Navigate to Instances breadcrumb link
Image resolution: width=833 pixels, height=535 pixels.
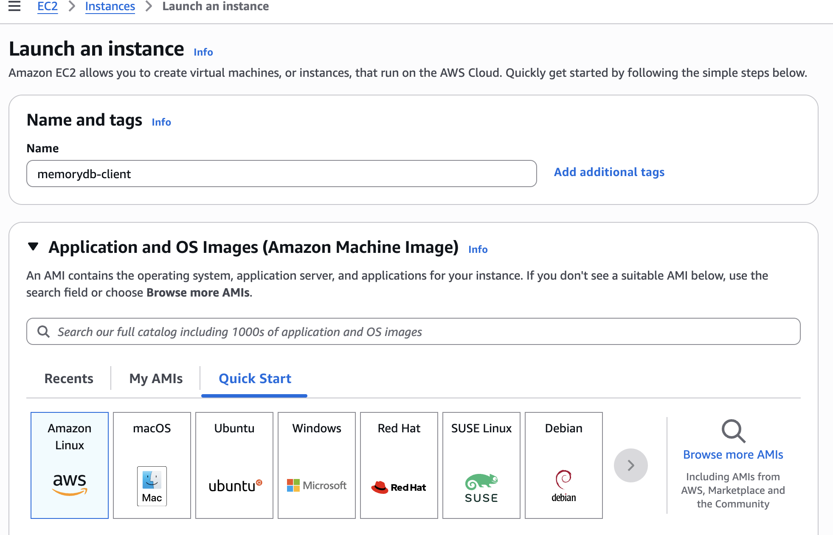pos(110,6)
